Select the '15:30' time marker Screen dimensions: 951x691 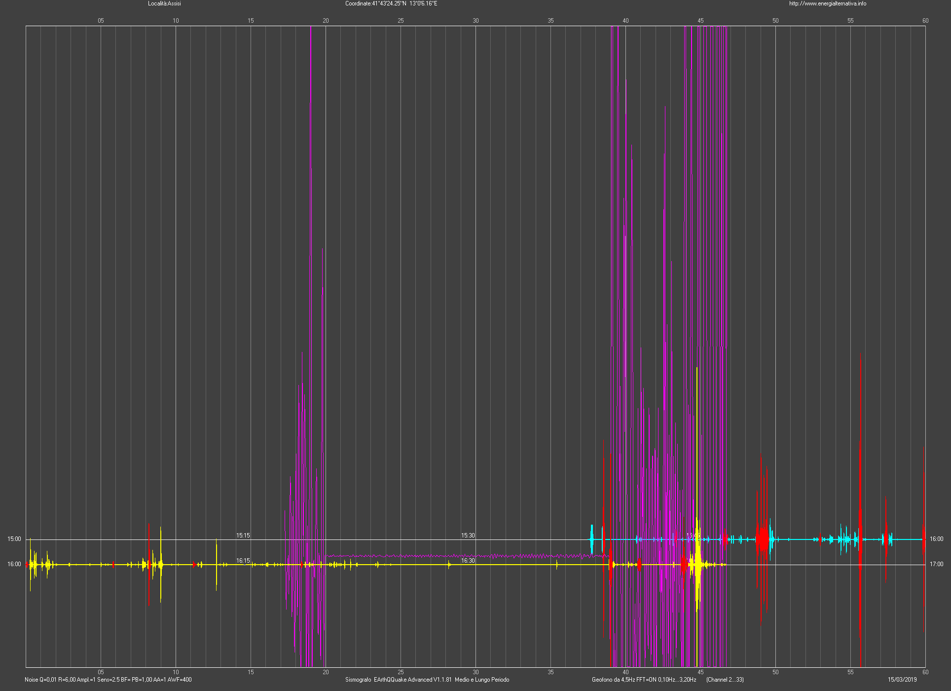tap(468, 536)
